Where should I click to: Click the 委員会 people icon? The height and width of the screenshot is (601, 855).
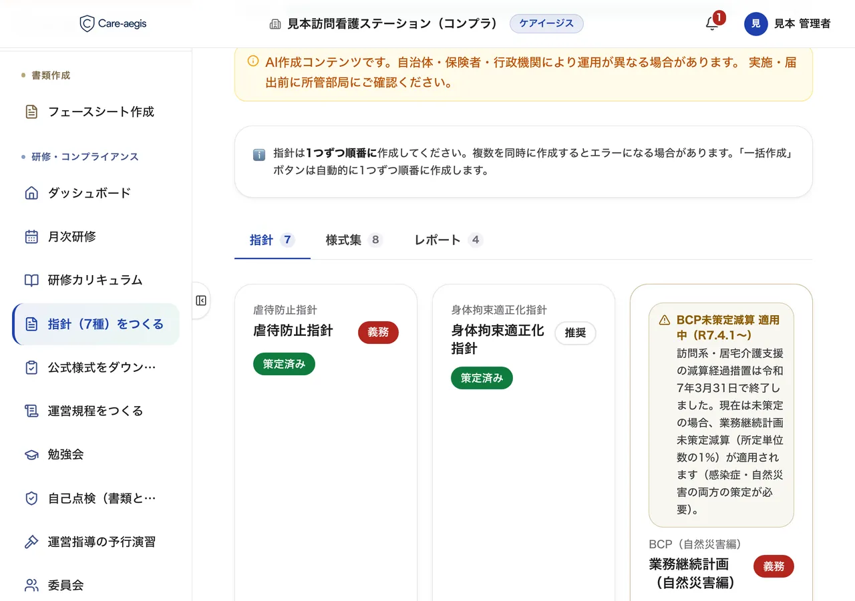click(31, 585)
